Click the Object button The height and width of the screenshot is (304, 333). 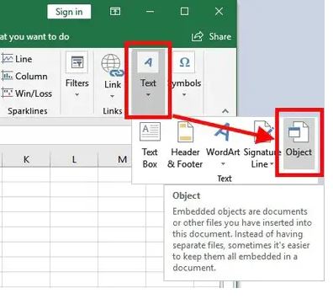[x=299, y=144]
